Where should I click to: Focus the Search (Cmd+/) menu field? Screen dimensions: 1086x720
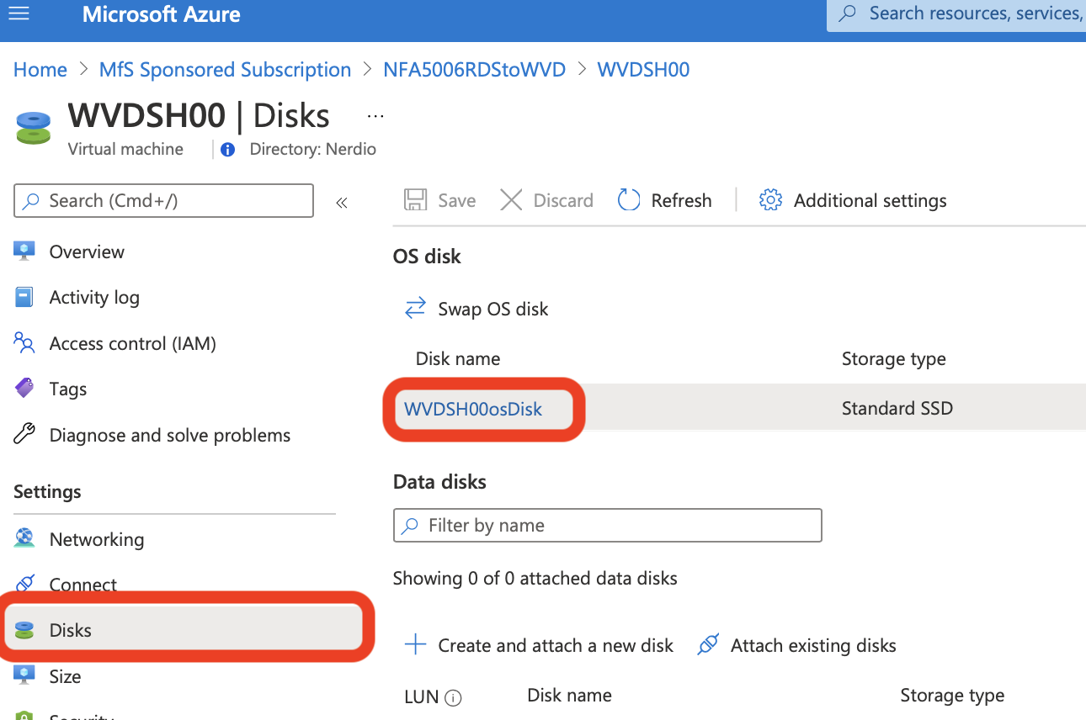click(164, 201)
